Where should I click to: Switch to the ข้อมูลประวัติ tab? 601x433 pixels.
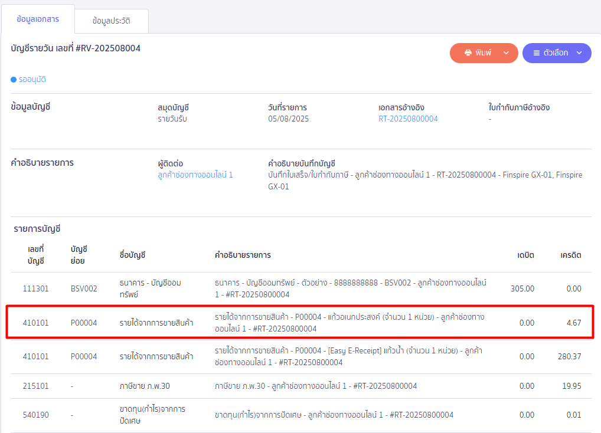112,21
